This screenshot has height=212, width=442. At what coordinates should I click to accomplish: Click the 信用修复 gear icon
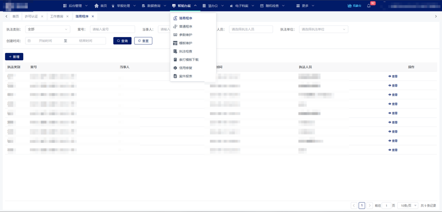pos(175,68)
